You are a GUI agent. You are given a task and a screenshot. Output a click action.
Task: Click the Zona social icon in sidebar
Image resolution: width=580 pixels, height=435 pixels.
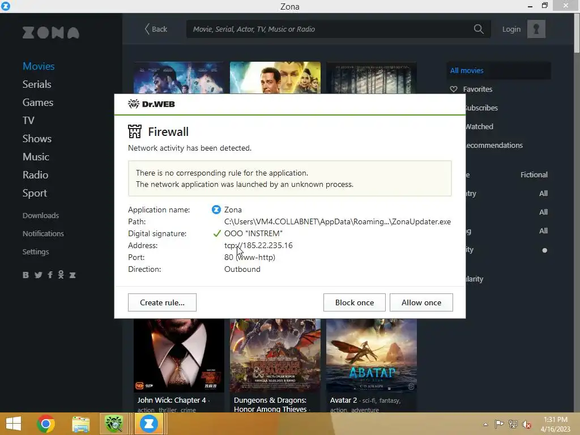pyautogui.click(x=72, y=275)
